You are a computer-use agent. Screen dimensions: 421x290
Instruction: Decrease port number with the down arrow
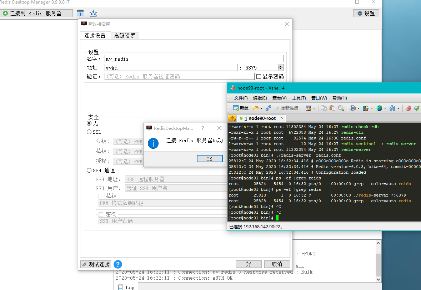[x=281, y=69]
